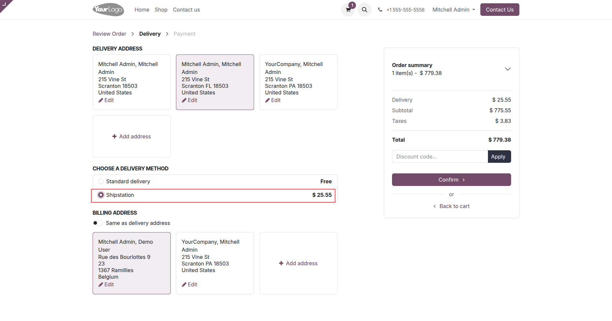Select Standard delivery radio option
The image size is (612, 321).
coord(101,181)
